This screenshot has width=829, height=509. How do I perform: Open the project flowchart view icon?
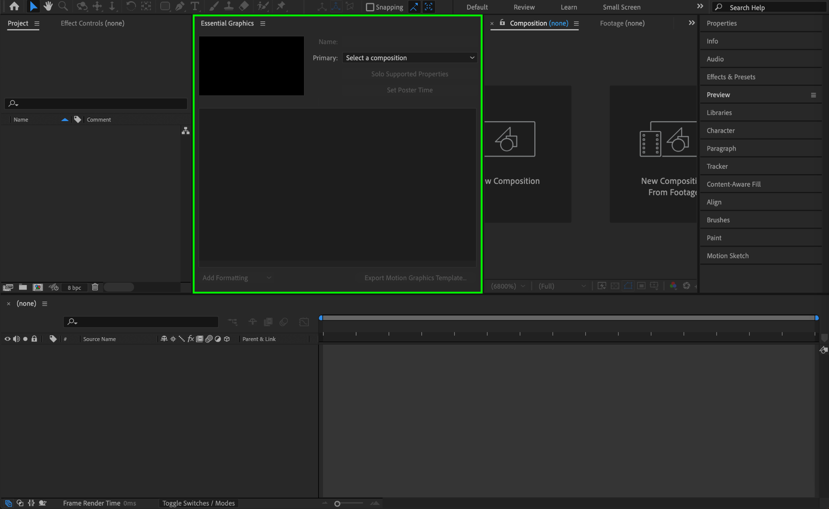pyautogui.click(x=185, y=131)
